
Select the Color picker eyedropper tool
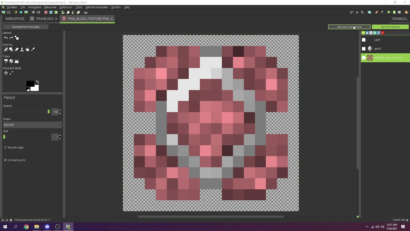[33, 49]
